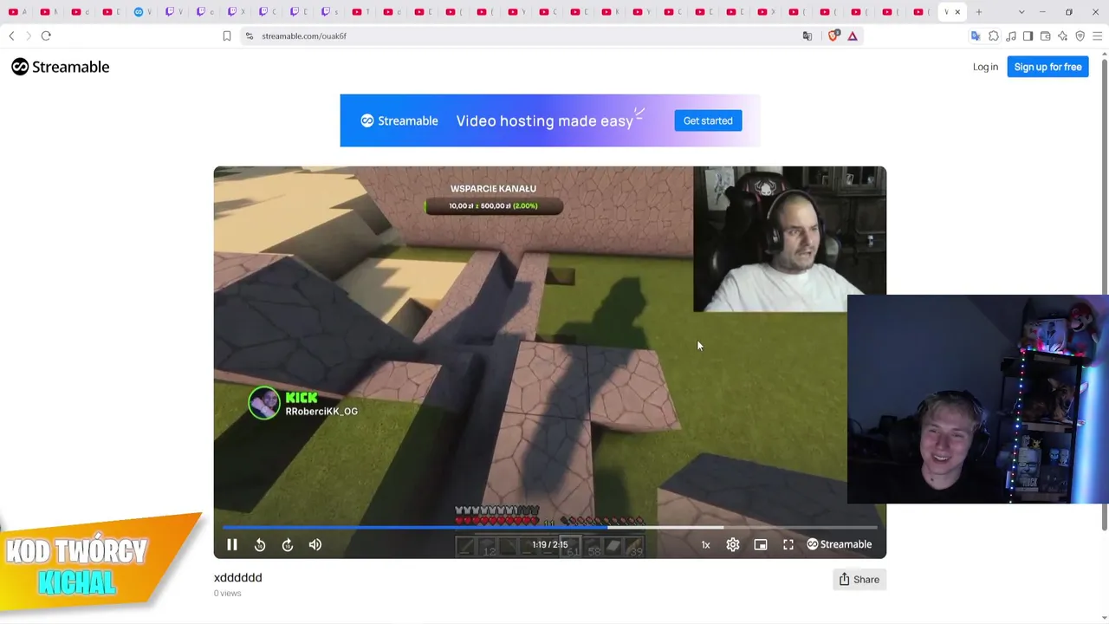
Task: Click the Streamable logo in the page header
Action: point(61,67)
